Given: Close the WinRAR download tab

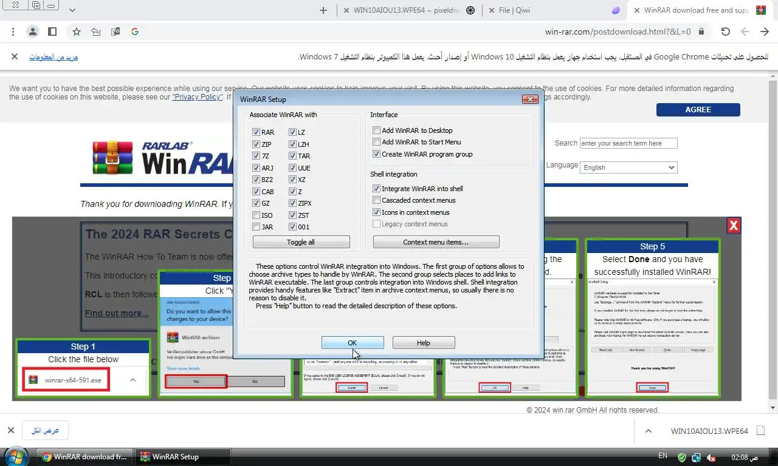Looking at the screenshot, I should click(636, 10).
